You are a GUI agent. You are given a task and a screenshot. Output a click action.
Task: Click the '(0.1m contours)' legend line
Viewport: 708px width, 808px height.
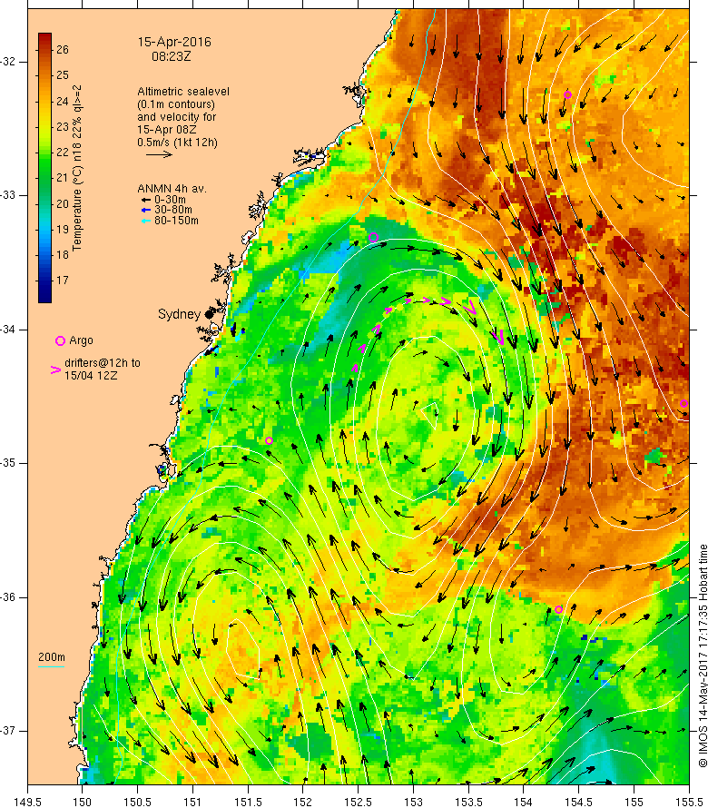click(x=176, y=104)
